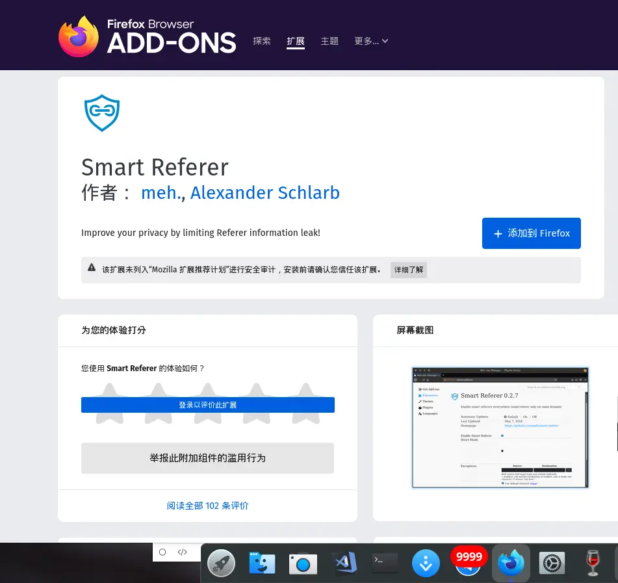Click the Firefox Browser Add-ons logo

148,37
